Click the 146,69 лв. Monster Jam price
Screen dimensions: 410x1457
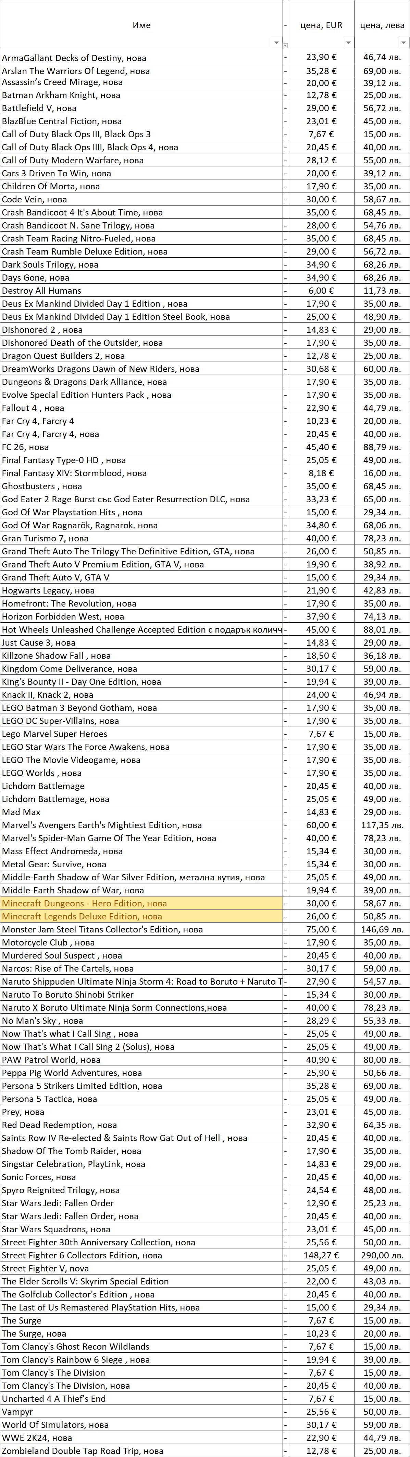click(382, 929)
